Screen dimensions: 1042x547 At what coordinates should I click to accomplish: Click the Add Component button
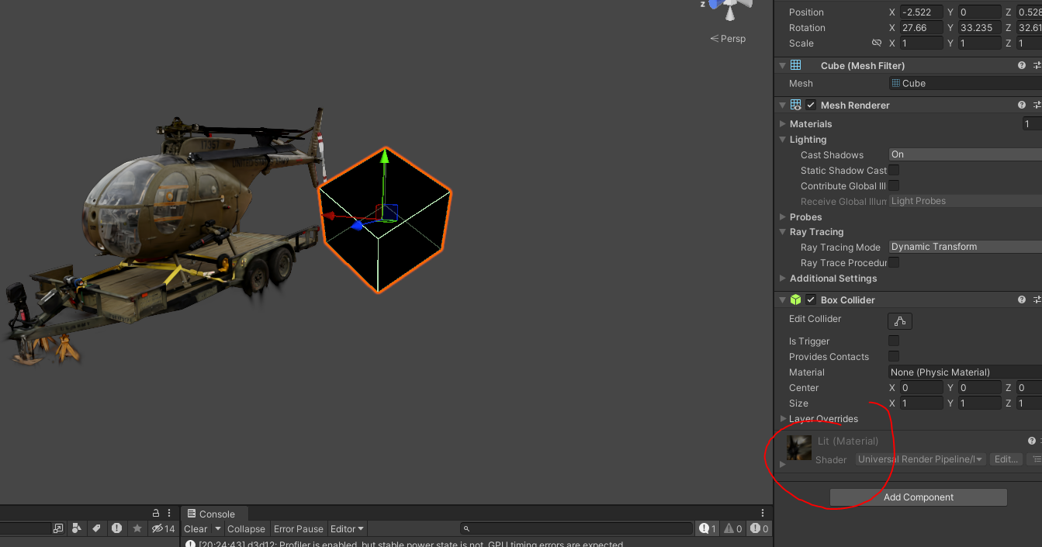tap(918, 497)
